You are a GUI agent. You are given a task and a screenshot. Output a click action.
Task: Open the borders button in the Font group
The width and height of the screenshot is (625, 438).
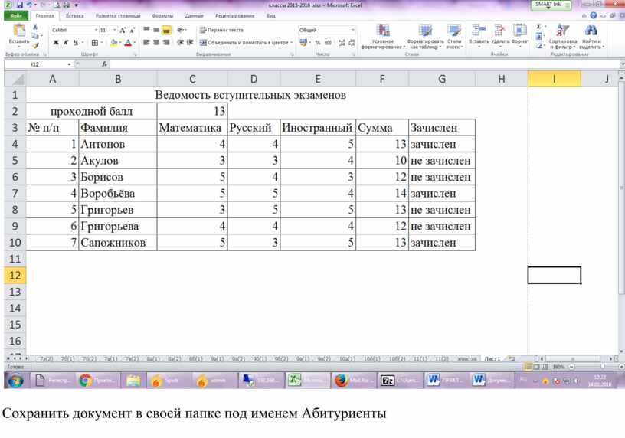click(x=95, y=42)
